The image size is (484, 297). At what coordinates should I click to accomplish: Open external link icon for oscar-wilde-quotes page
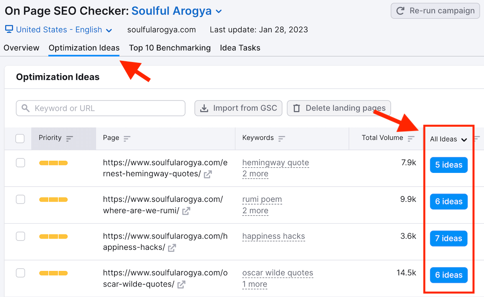click(x=181, y=285)
